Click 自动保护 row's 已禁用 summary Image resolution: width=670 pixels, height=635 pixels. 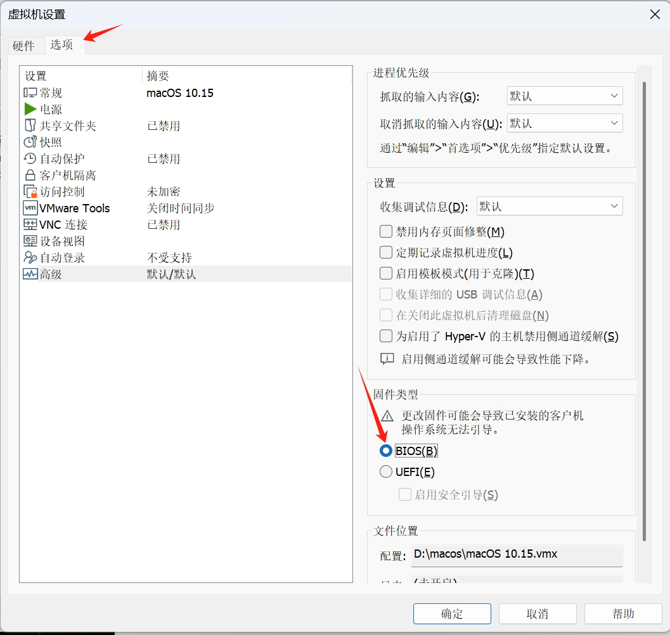tap(164, 158)
